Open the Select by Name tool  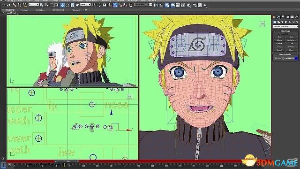click(x=46, y=5)
